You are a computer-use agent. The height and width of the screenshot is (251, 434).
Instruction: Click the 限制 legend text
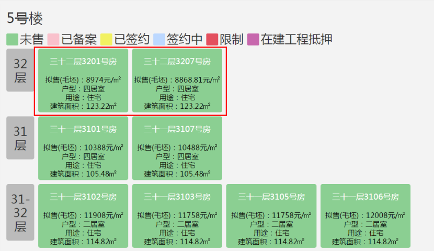pyautogui.click(x=232, y=39)
